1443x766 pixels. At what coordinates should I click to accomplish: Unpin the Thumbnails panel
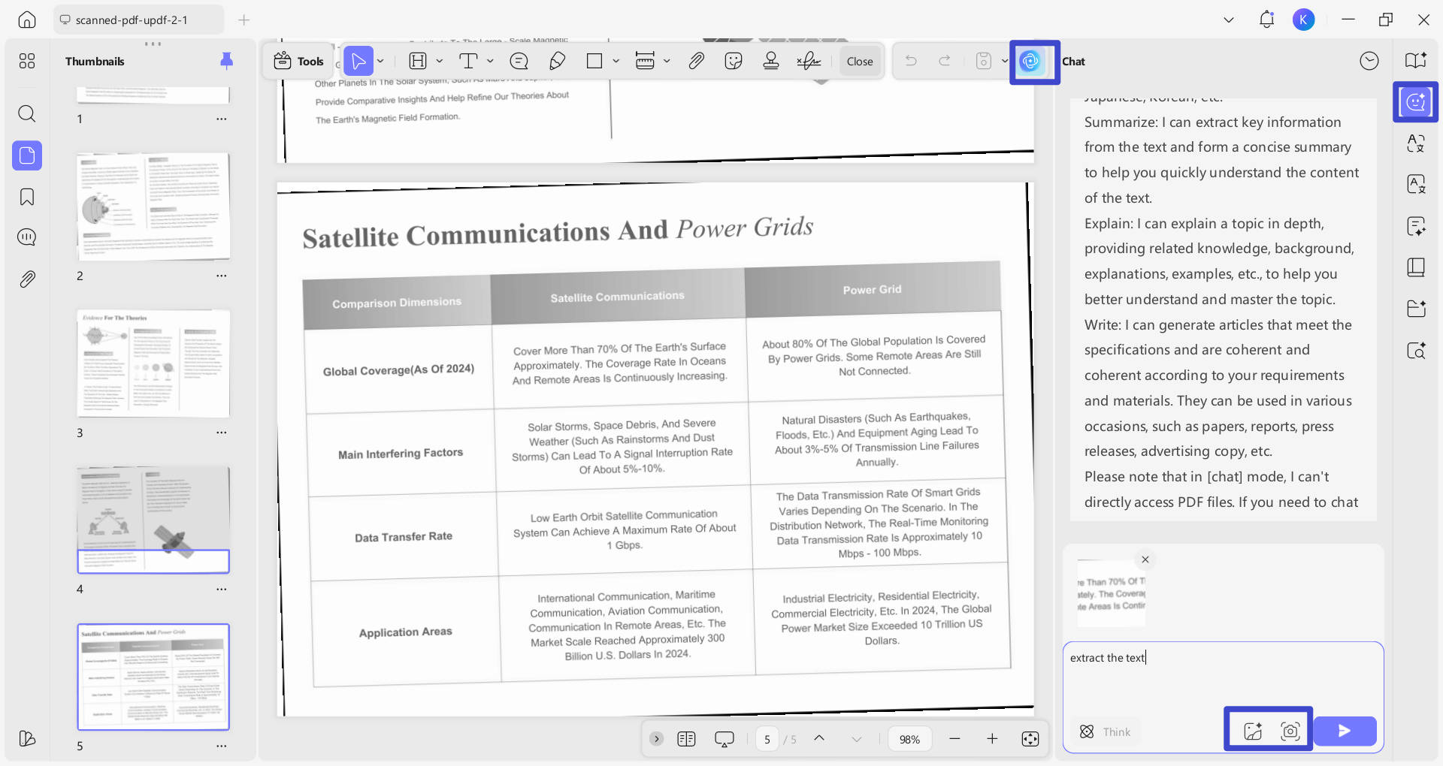(226, 61)
